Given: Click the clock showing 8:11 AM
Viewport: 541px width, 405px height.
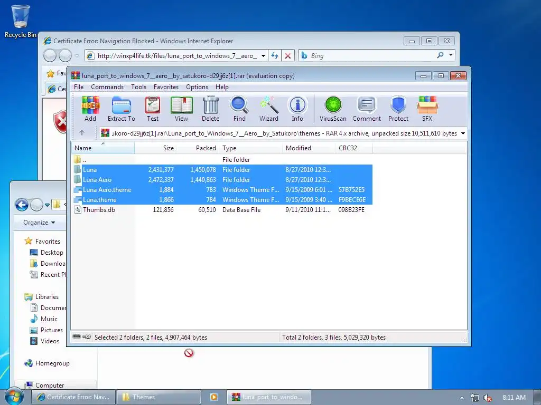Looking at the screenshot, I should 514,398.
